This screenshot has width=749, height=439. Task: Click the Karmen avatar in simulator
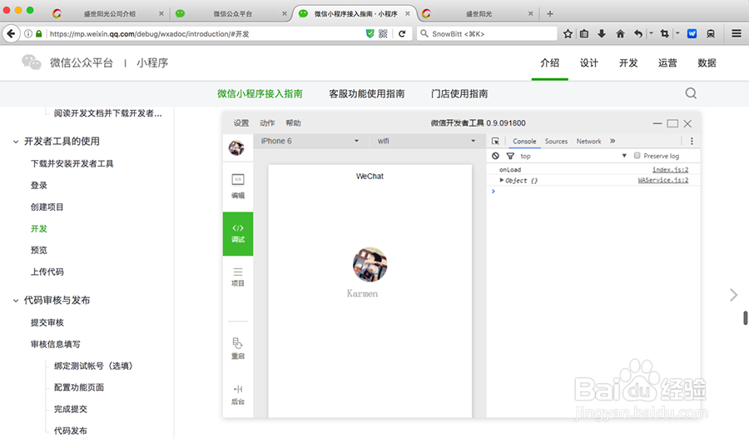pyautogui.click(x=370, y=264)
